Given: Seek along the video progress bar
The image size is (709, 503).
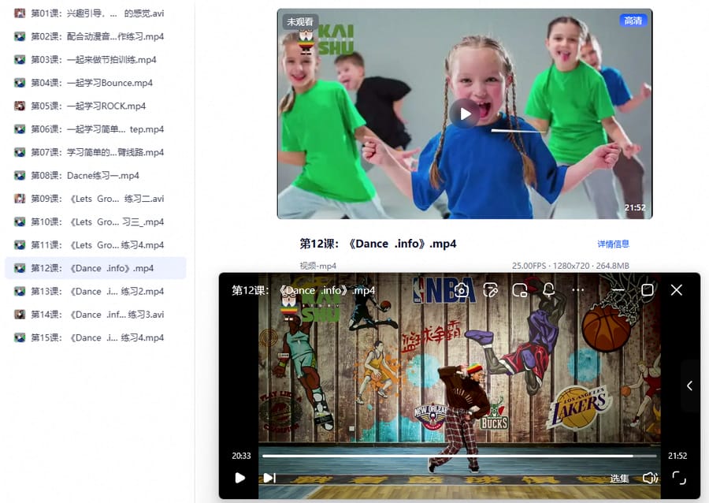Looking at the screenshot, I should coord(459,456).
